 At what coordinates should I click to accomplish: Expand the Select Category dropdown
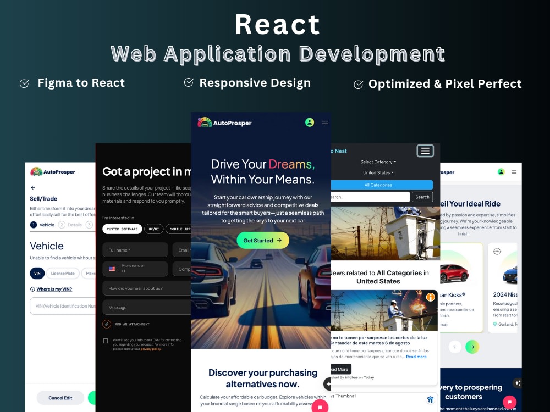[x=378, y=162]
